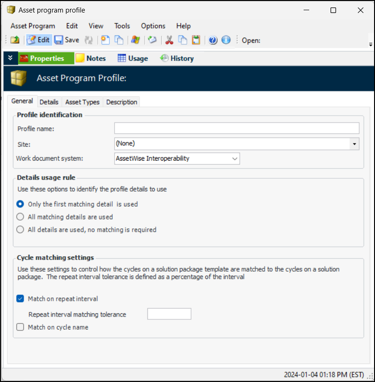Click the Repeat interval matching tolerance field
The height and width of the screenshot is (382, 375).
pos(169,314)
